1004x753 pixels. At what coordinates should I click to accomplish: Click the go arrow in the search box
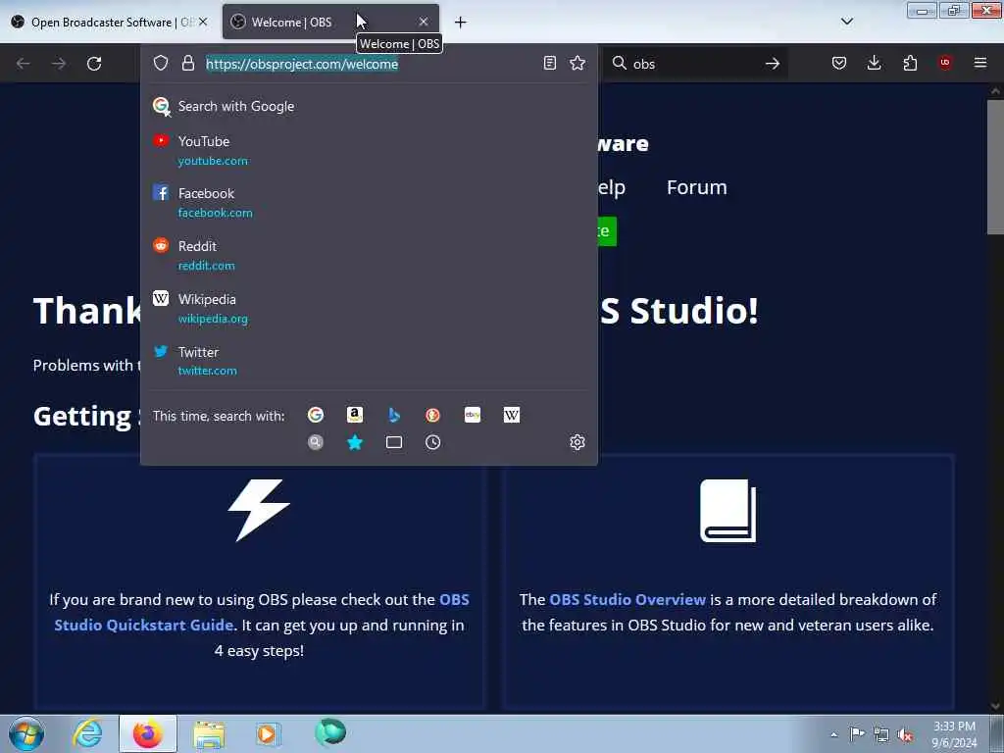(773, 64)
